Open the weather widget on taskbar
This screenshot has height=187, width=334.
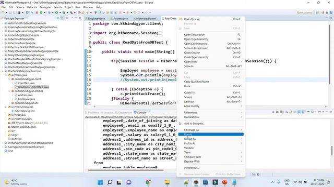16,182
